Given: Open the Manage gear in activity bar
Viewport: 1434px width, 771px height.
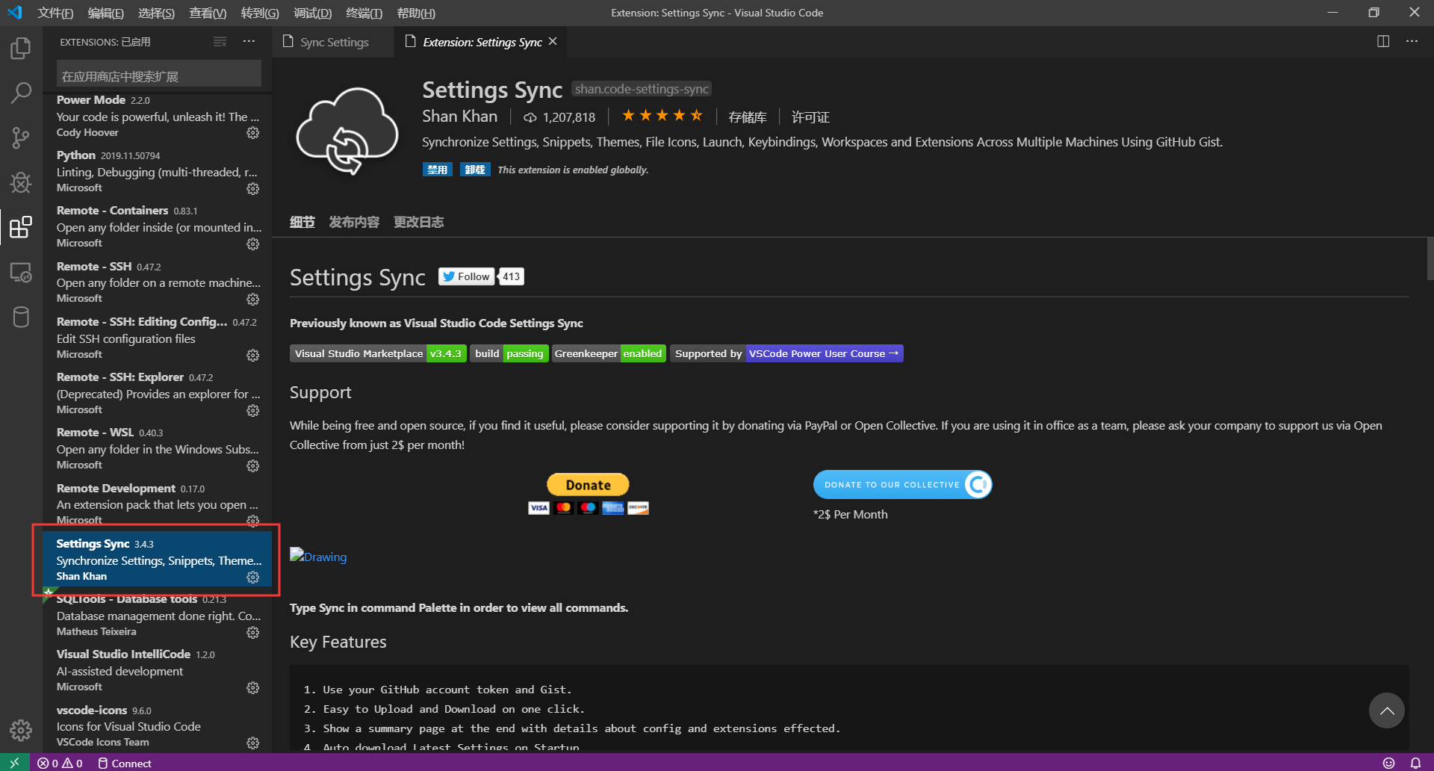Looking at the screenshot, I should [x=21, y=730].
